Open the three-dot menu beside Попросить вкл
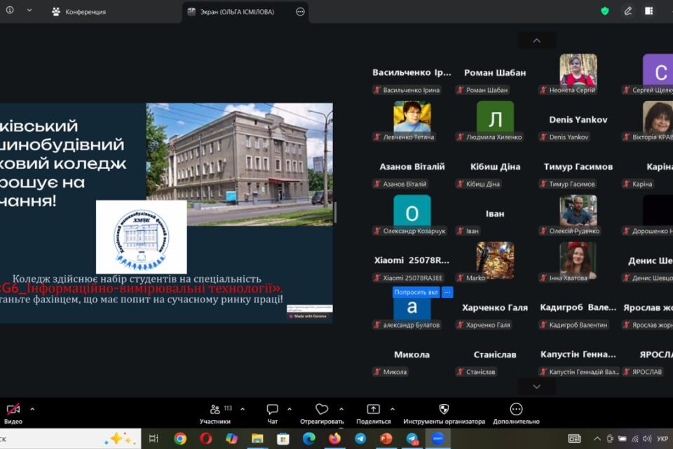Image resolution: width=673 pixels, height=449 pixels. [x=447, y=292]
